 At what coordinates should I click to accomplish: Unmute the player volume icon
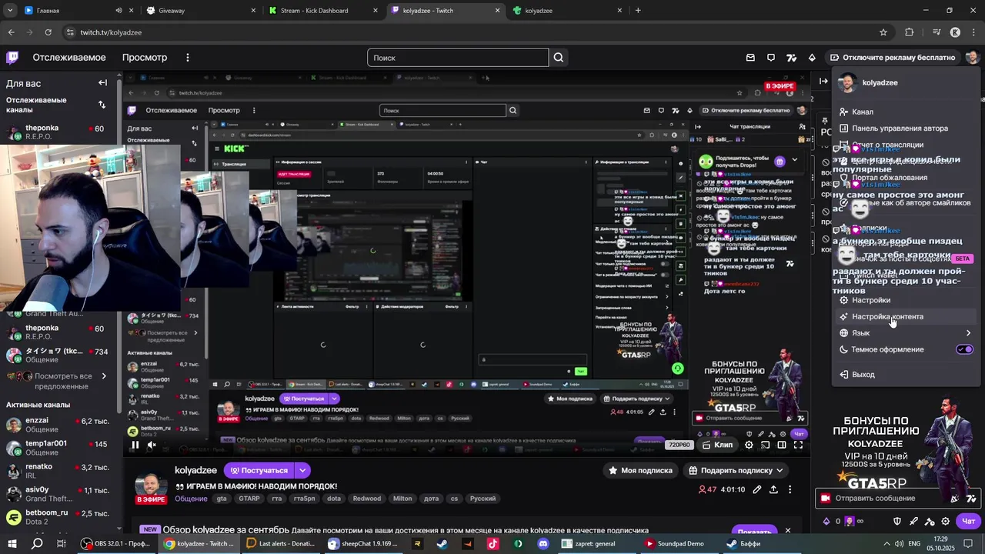coord(152,445)
